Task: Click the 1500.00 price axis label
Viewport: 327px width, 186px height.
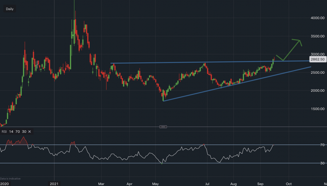Action: [317, 109]
